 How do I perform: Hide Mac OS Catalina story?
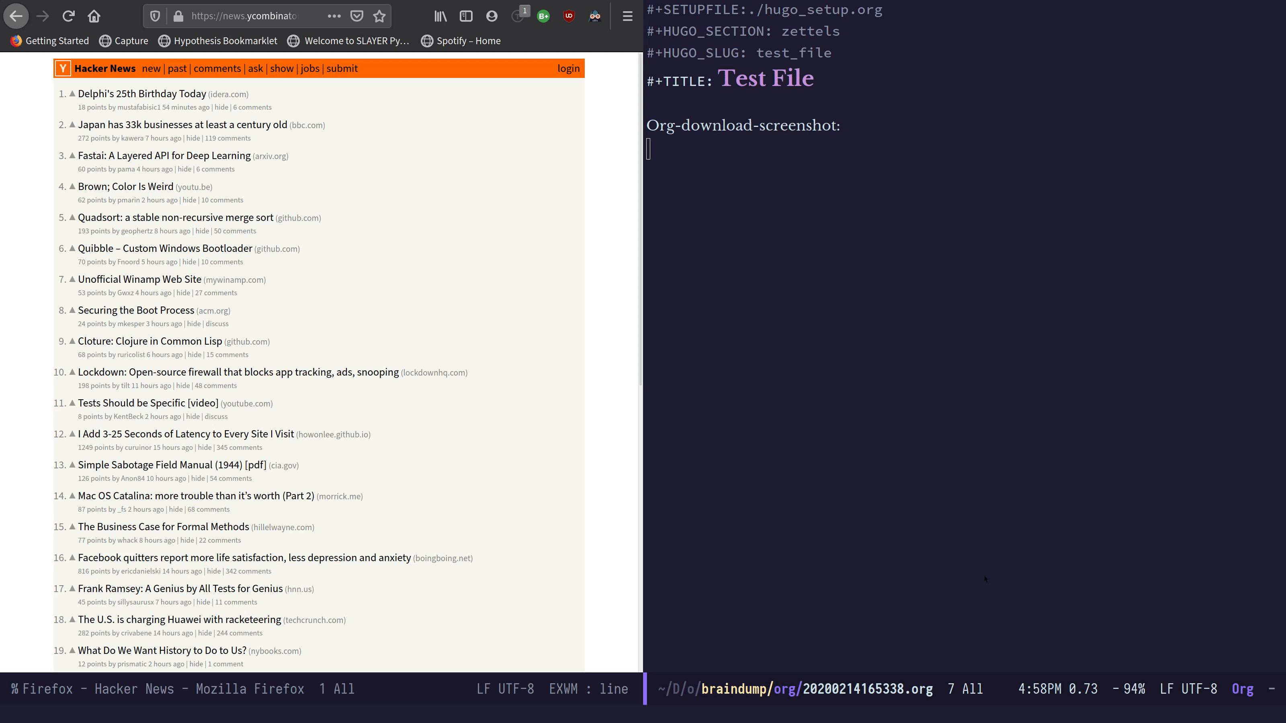[x=176, y=509]
